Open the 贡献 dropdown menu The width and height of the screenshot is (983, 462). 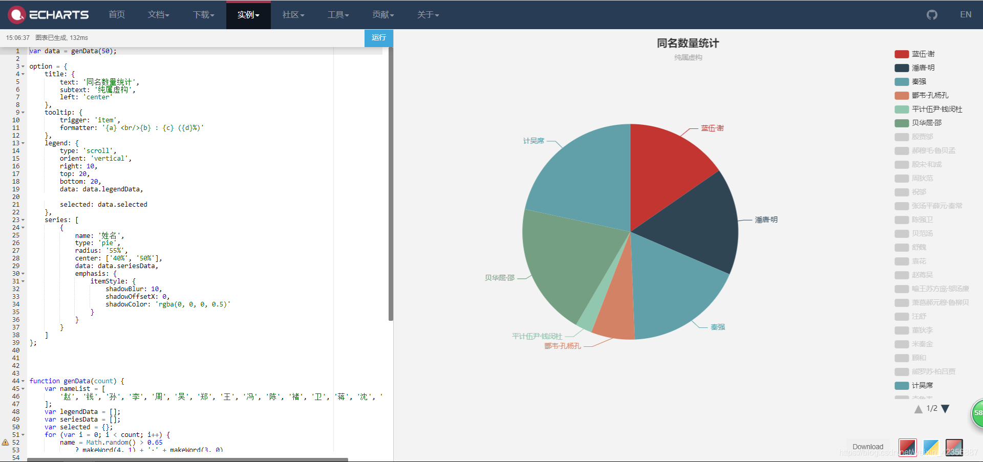click(x=383, y=15)
